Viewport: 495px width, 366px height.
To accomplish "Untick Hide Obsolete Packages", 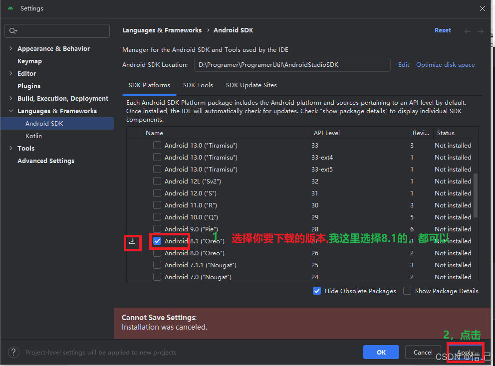I will pos(317,291).
